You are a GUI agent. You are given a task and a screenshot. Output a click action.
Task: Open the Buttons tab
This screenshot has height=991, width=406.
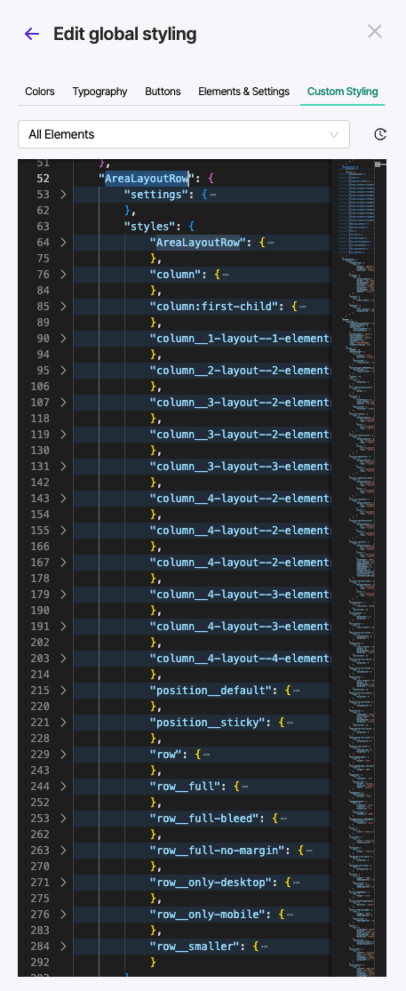pyautogui.click(x=163, y=91)
